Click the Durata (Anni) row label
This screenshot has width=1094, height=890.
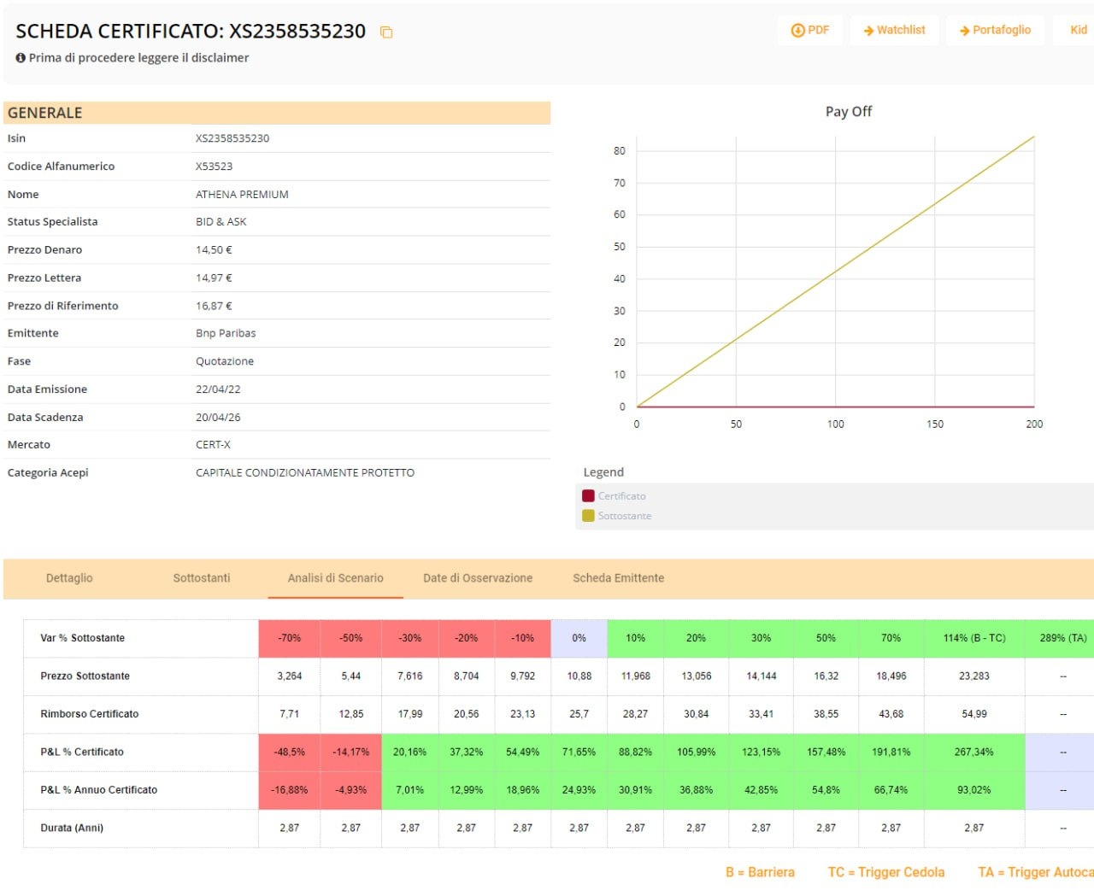[x=72, y=828]
